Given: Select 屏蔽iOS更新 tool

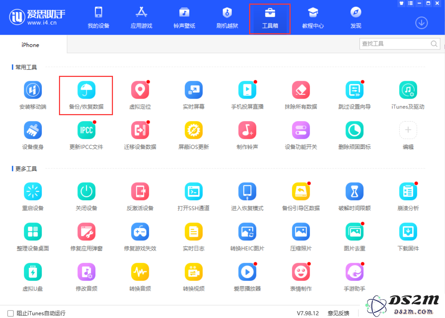Looking at the screenshot, I should coord(194,130).
